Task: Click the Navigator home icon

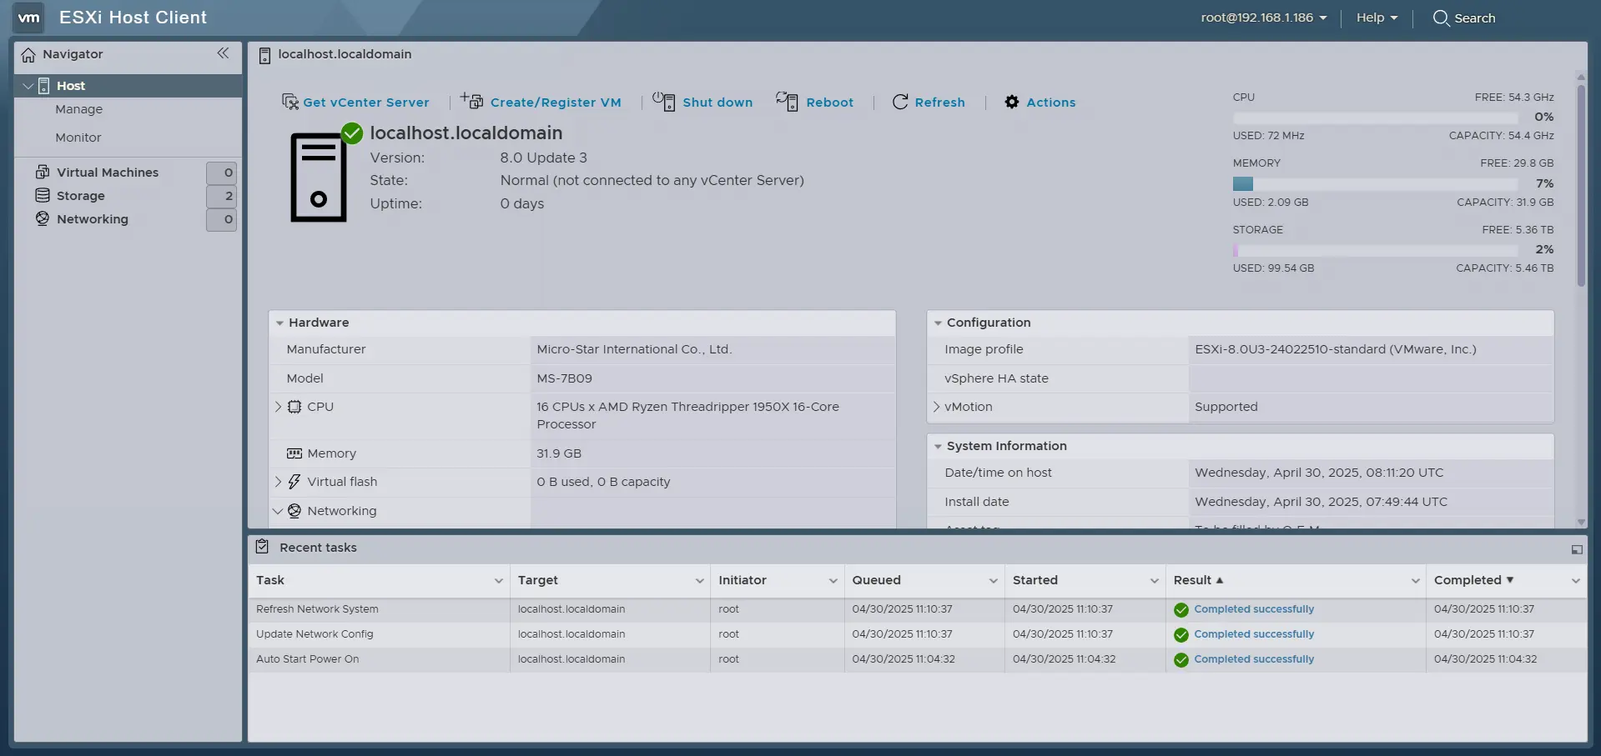Action: (x=28, y=55)
